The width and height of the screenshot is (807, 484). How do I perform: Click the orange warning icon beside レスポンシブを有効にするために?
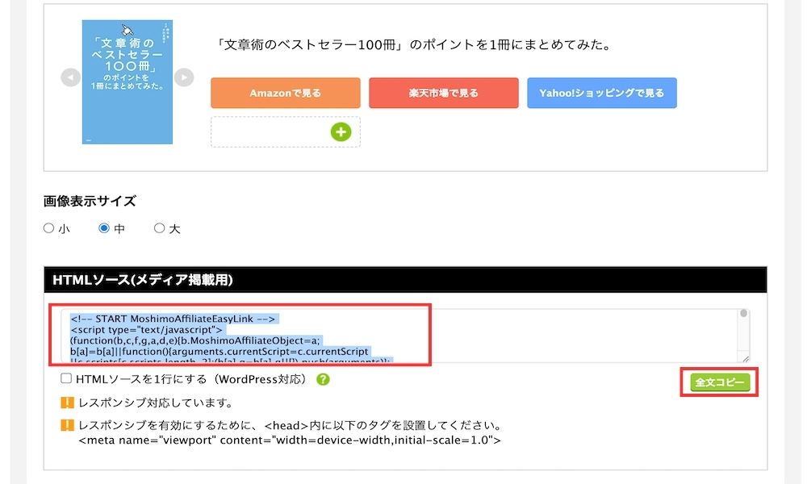(67, 425)
